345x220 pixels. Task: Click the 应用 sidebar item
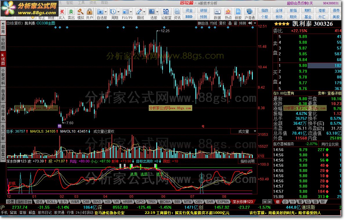coord(3,28)
